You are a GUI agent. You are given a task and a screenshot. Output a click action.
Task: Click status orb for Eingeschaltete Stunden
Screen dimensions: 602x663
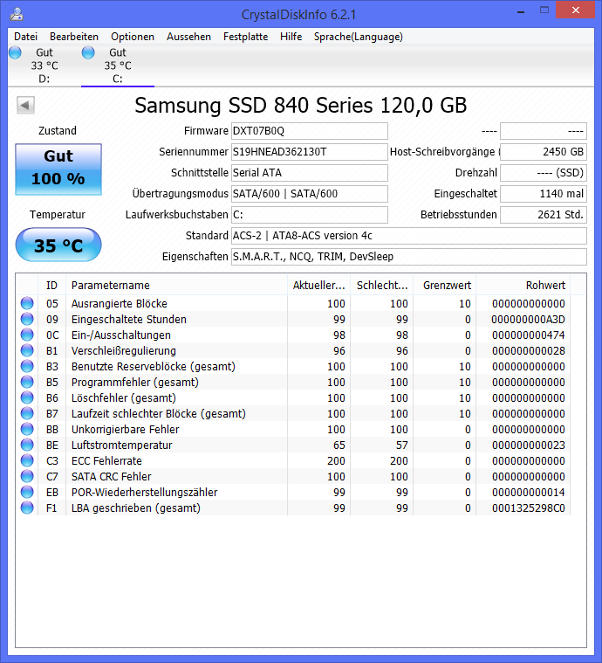coord(27,319)
